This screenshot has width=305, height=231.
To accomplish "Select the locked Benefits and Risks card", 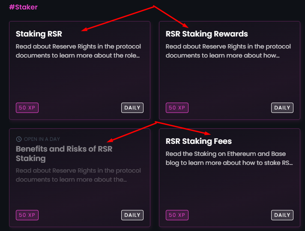I will click(x=80, y=178).
